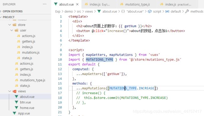The height and width of the screenshot is (116, 204).
Task: Select about.vue in the views folder
Action: (27, 97)
